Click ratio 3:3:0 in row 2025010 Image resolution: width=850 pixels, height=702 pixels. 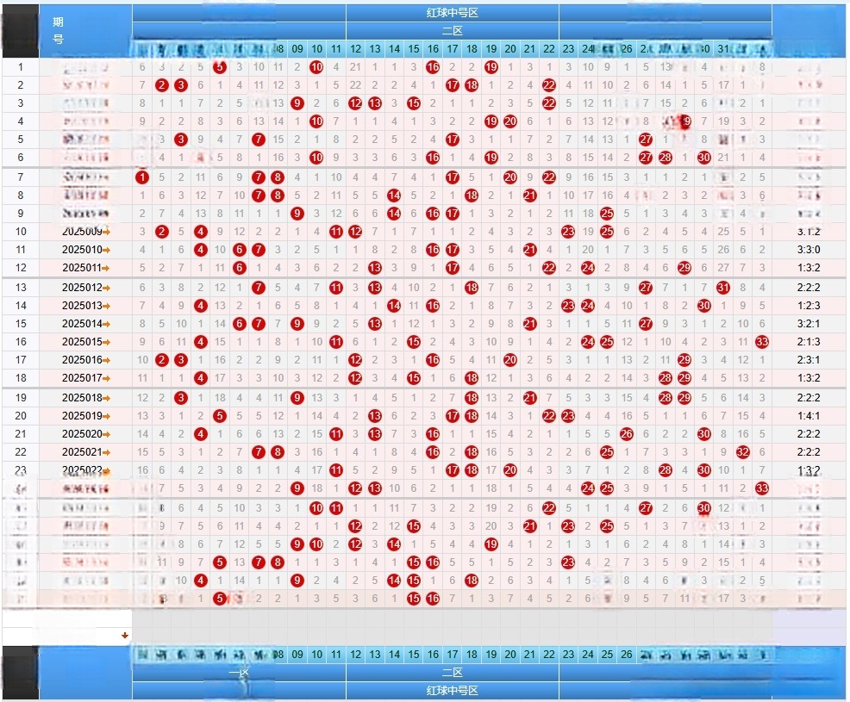[x=809, y=250]
